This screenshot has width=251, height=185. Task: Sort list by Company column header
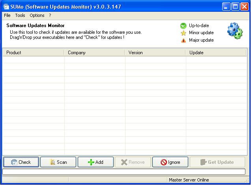94,53
